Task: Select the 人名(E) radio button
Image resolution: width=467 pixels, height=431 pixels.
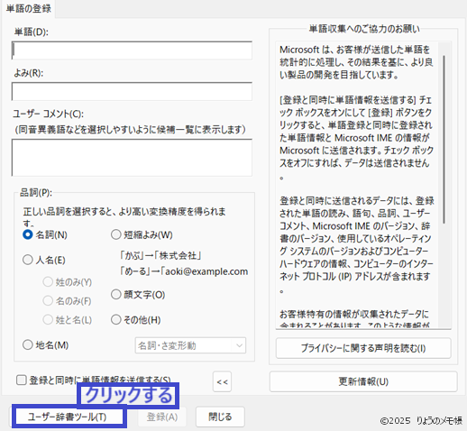Action: [28, 260]
